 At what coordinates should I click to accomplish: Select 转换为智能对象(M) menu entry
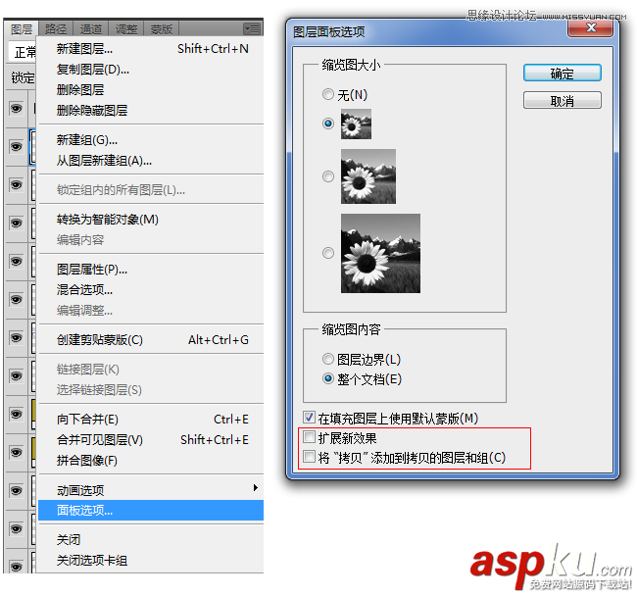point(151,220)
